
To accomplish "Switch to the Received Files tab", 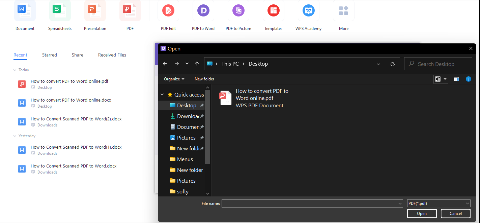I will pyautogui.click(x=112, y=55).
